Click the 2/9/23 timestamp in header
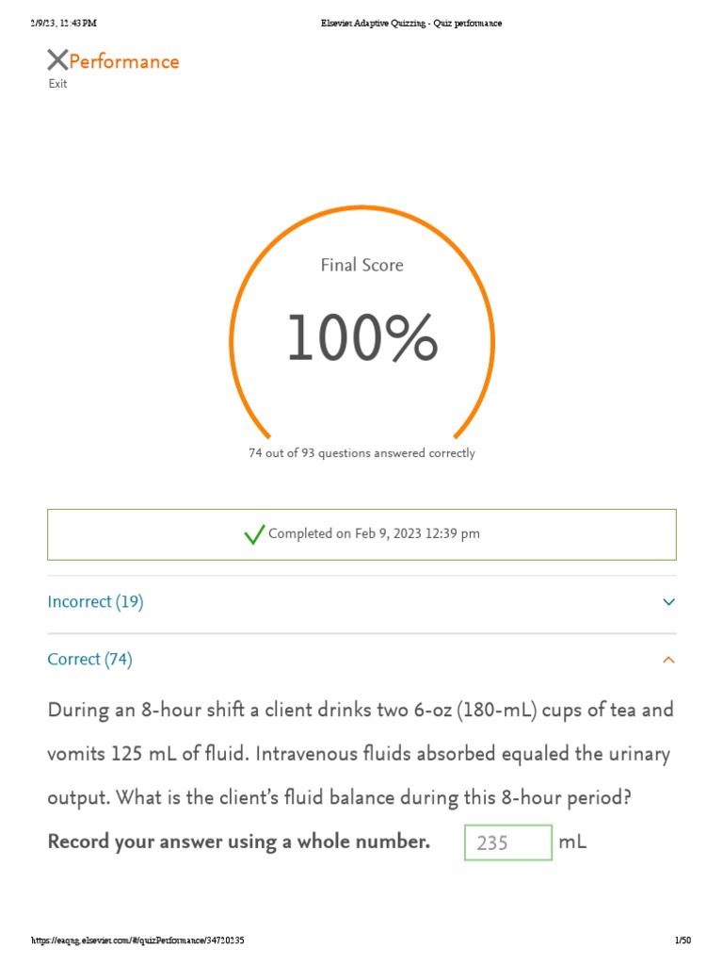 pos(64,24)
